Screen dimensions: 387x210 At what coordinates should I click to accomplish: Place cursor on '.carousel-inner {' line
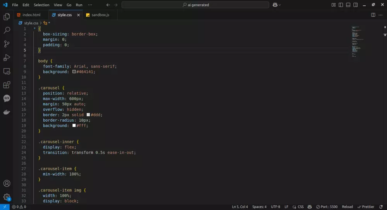[58, 142]
